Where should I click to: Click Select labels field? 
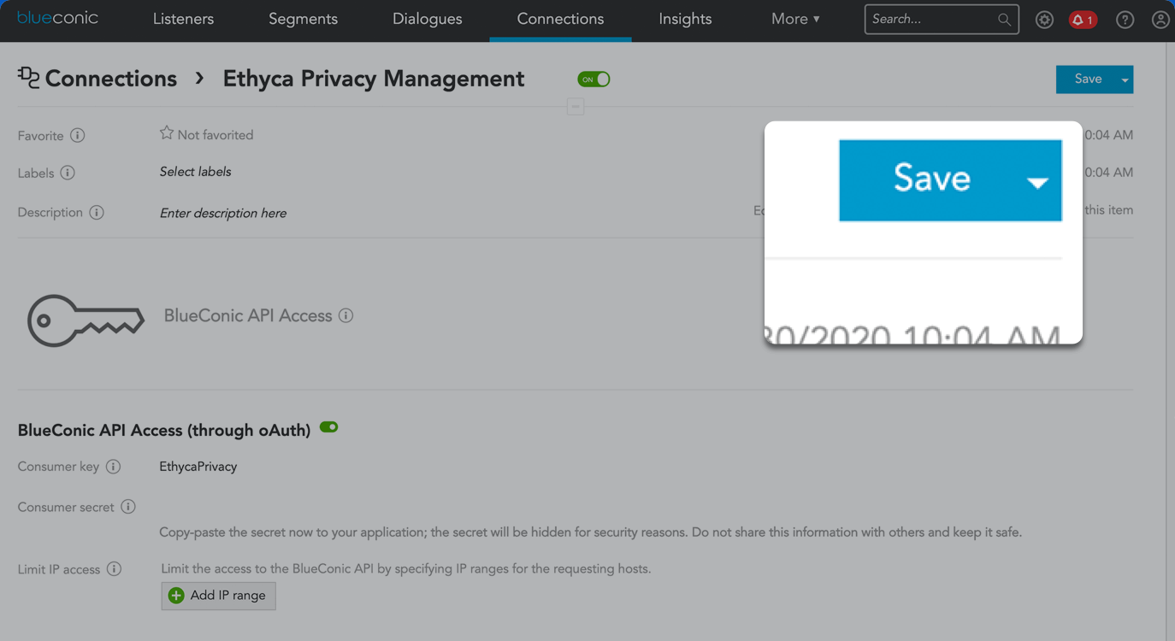pyautogui.click(x=195, y=172)
